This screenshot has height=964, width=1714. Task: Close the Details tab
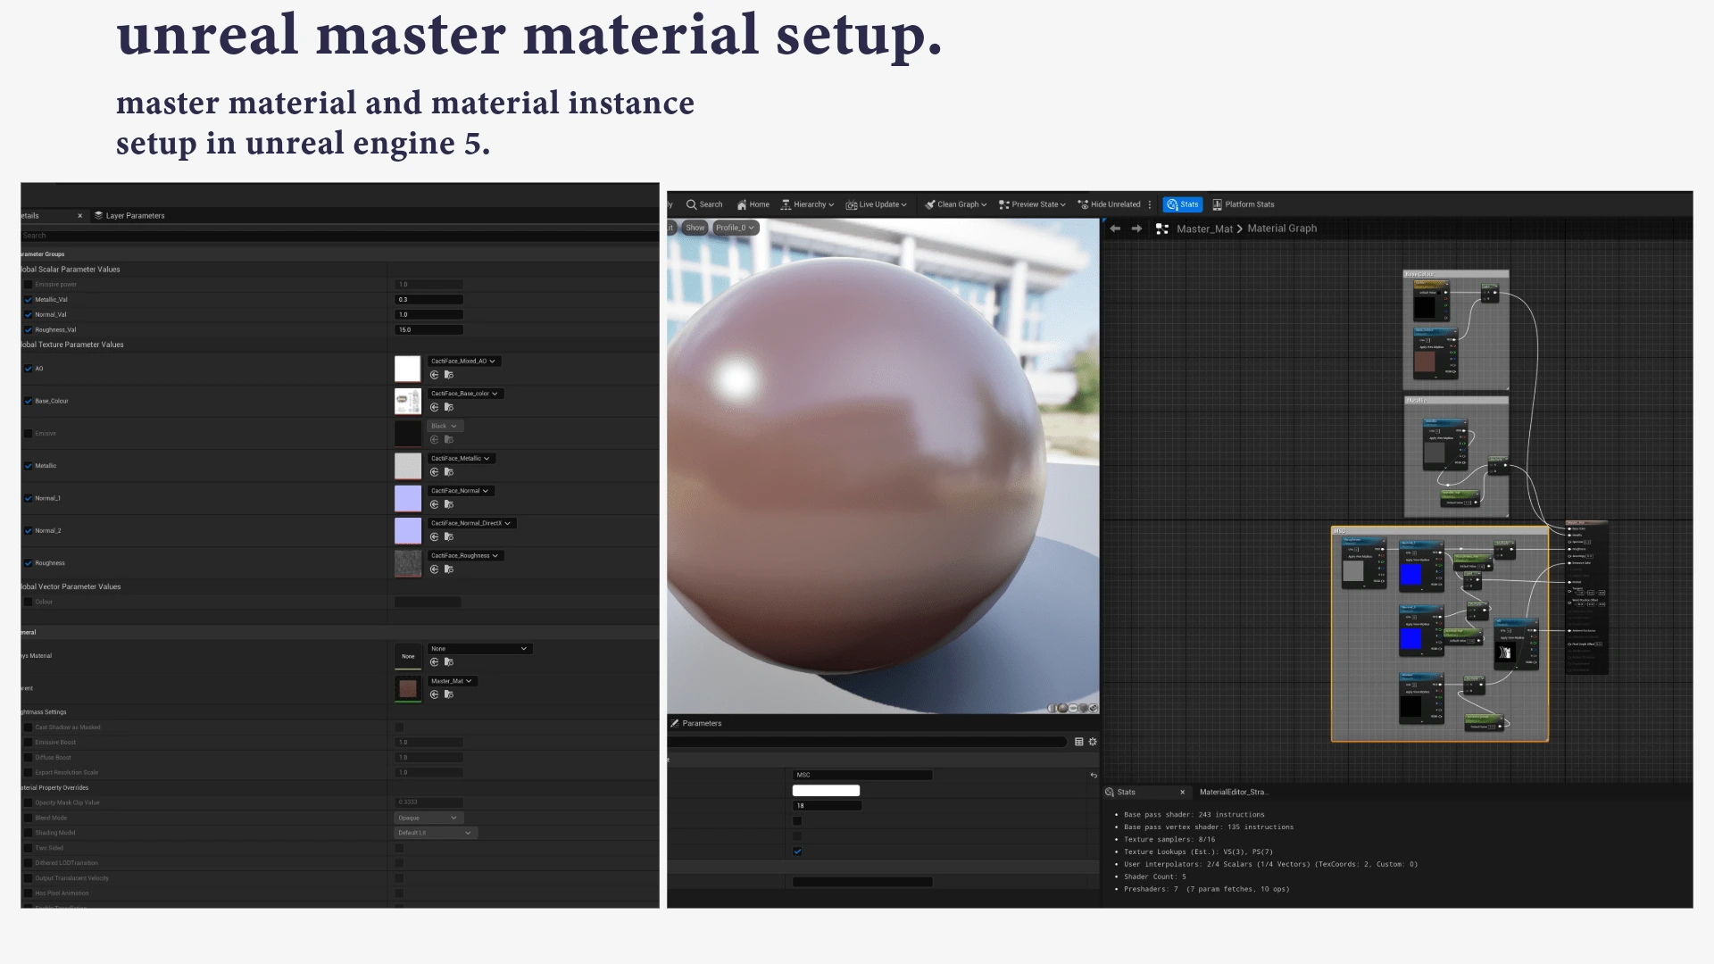[79, 216]
